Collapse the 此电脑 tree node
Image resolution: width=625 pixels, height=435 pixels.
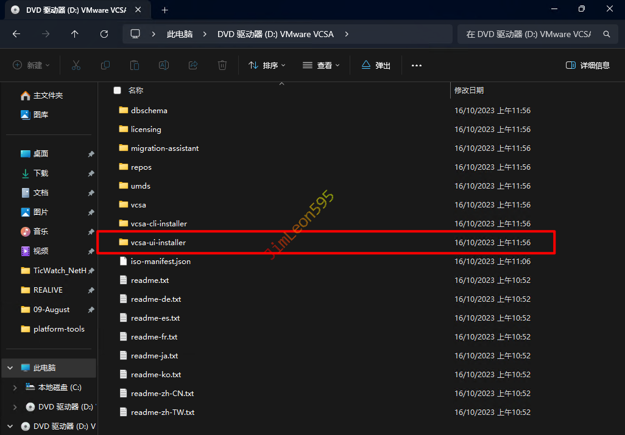click(10, 367)
